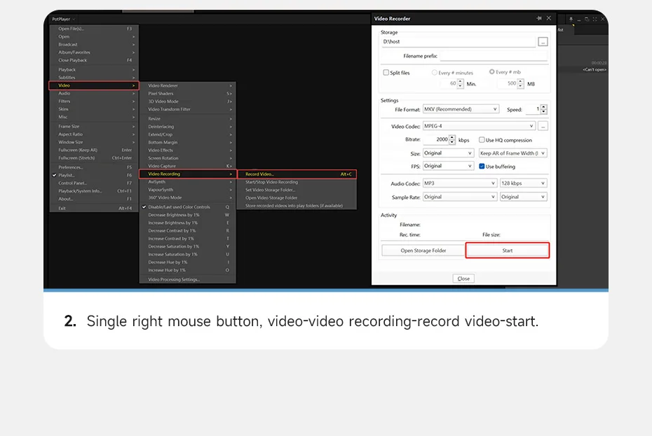
Task: Open the Video Renderer submenu
Action: pyautogui.click(x=187, y=85)
